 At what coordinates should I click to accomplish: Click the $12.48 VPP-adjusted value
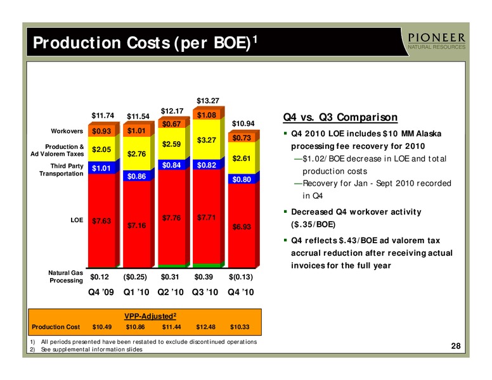(x=206, y=327)
